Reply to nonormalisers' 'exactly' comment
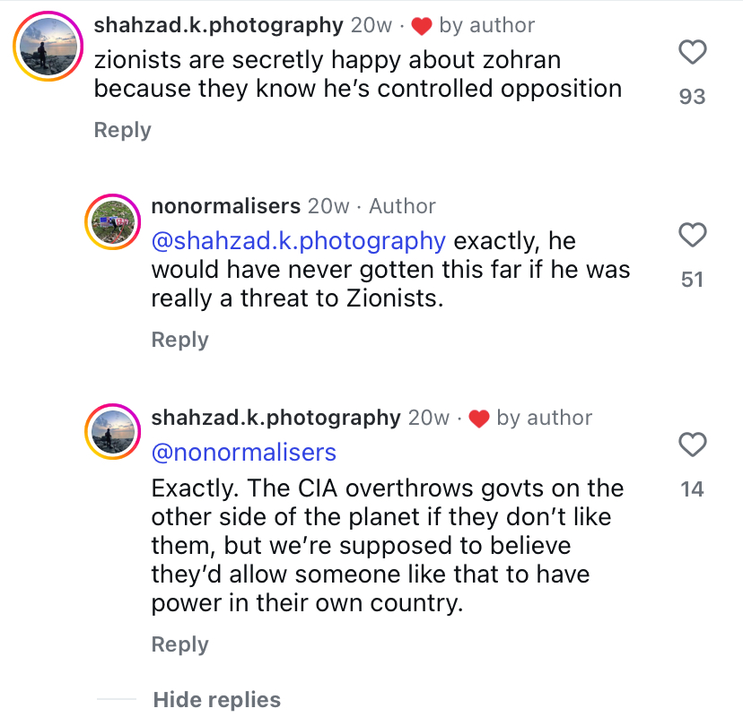Image resolution: width=743 pixels, height=717 pixels. 179,340
